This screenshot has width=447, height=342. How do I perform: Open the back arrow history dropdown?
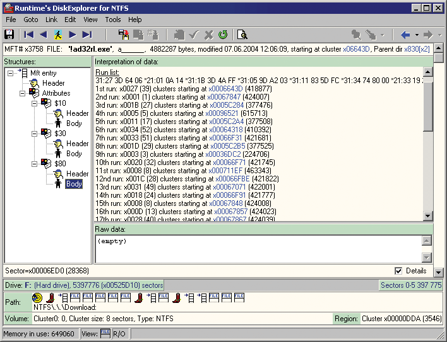click(x=417, y=35)
